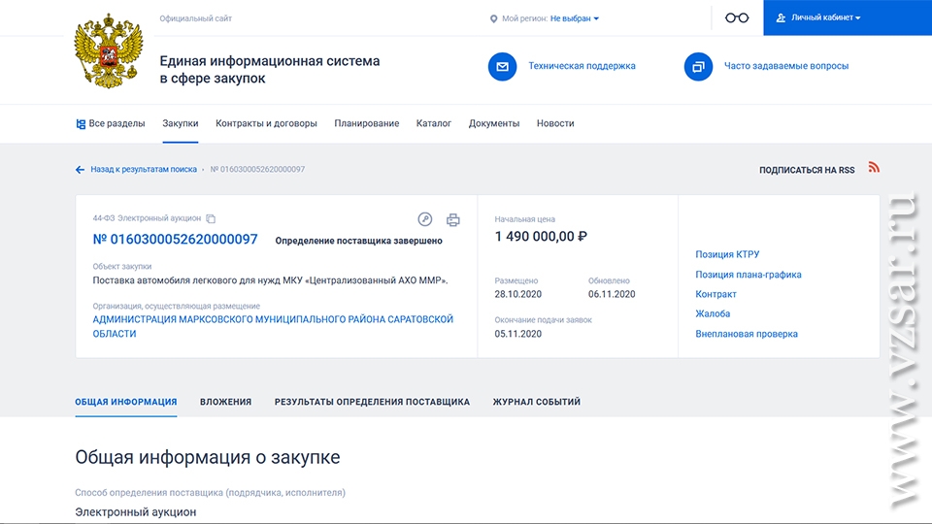Click submission end date 05.11.2020
932x524 pixels.
click(517, 334)
